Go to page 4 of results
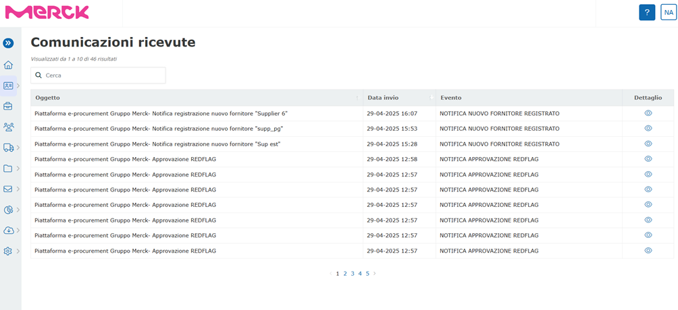678x310 pixels. click(360, 274)
